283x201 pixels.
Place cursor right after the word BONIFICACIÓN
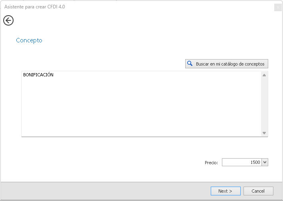pos(54,75)
